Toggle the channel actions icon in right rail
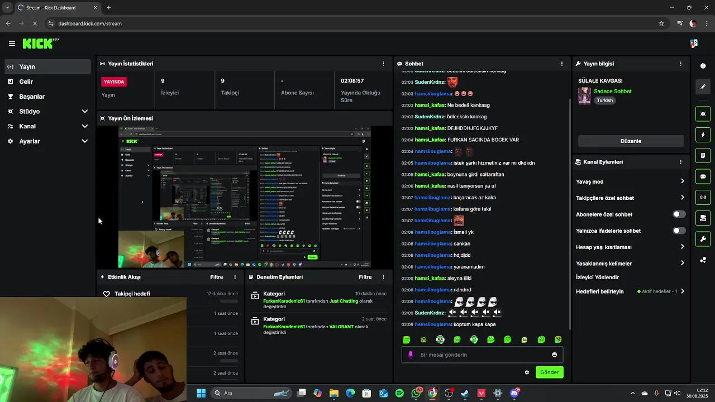The width and height of the screenshot is (715, 402). [x=703, y=218]
